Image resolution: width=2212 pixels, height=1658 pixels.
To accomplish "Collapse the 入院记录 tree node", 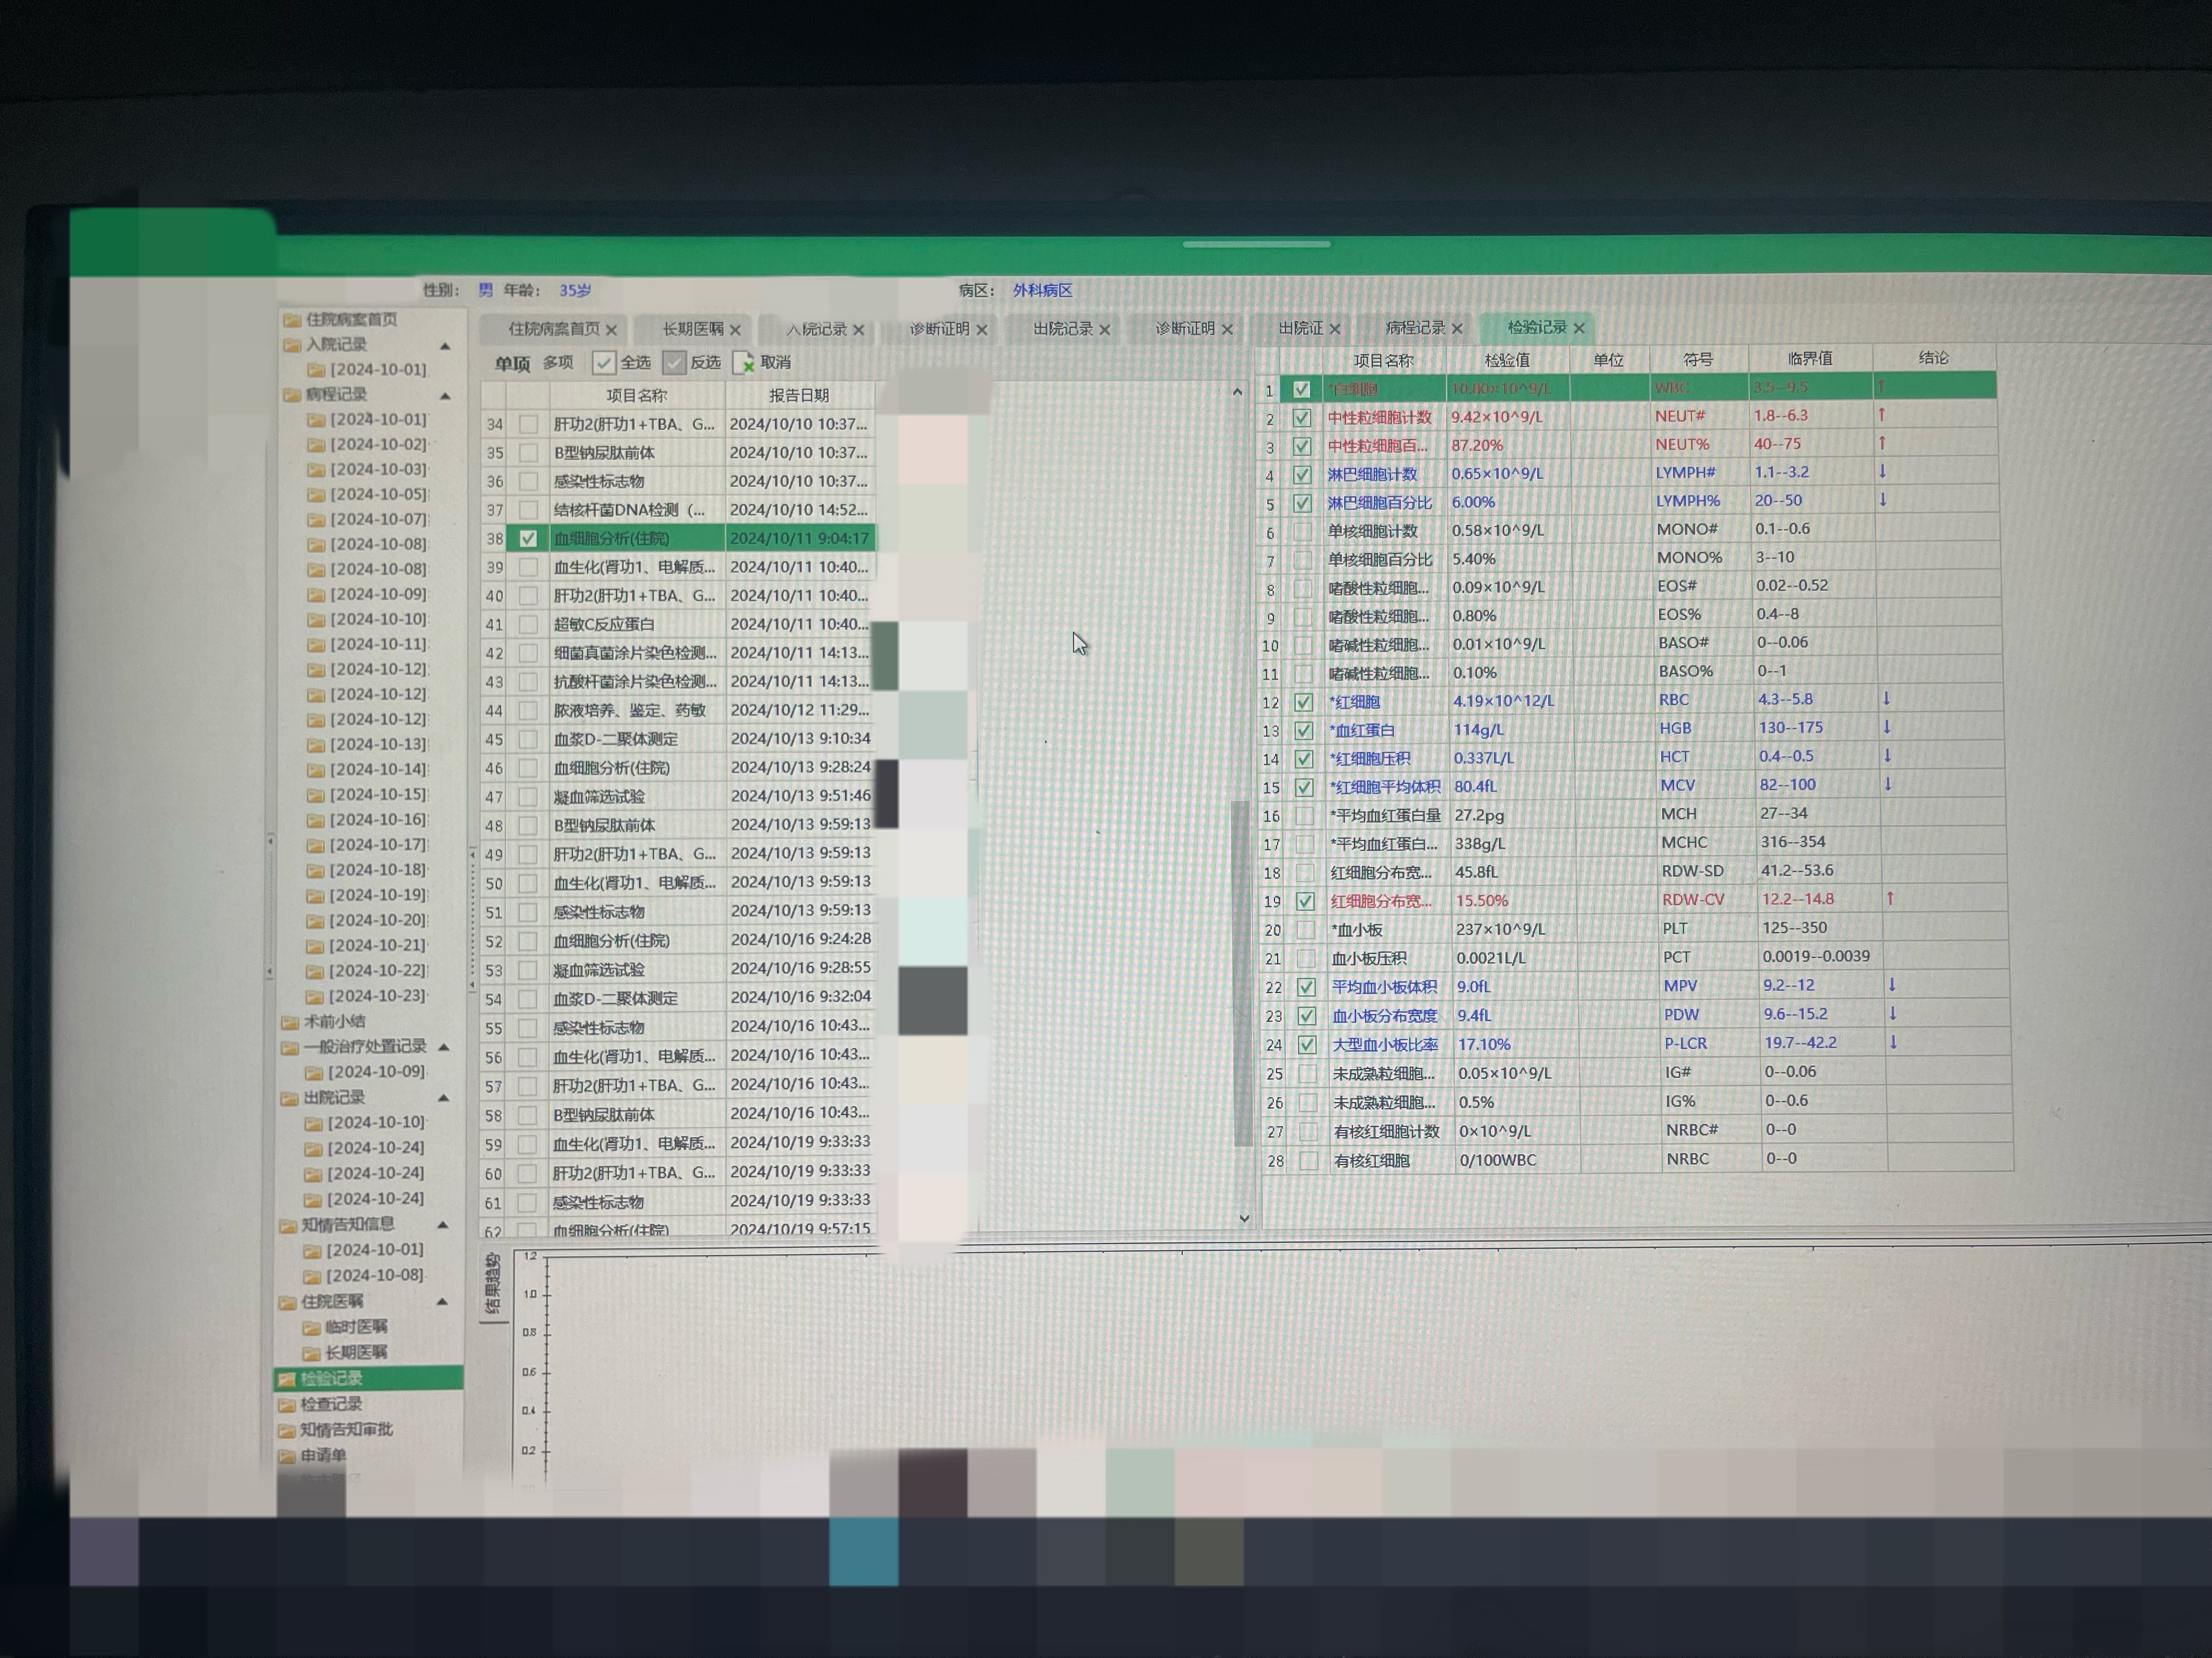I will [x=445, y=346].
